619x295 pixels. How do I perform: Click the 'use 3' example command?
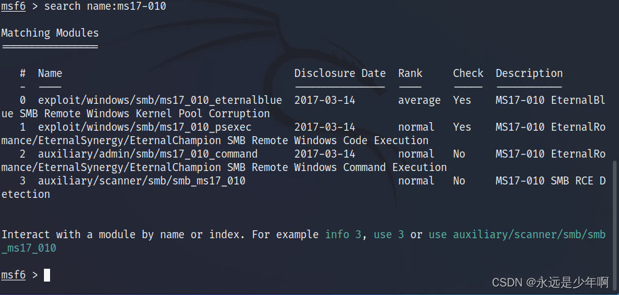tap(389, 235)
